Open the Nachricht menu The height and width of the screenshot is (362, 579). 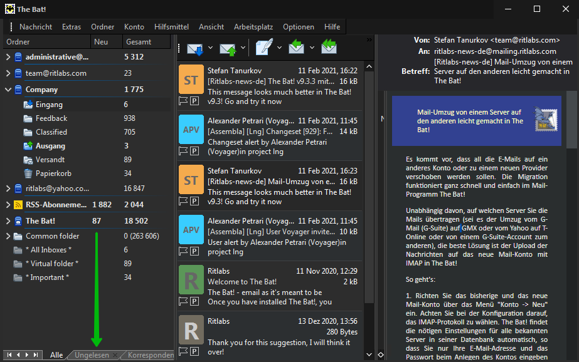(36, 27)
